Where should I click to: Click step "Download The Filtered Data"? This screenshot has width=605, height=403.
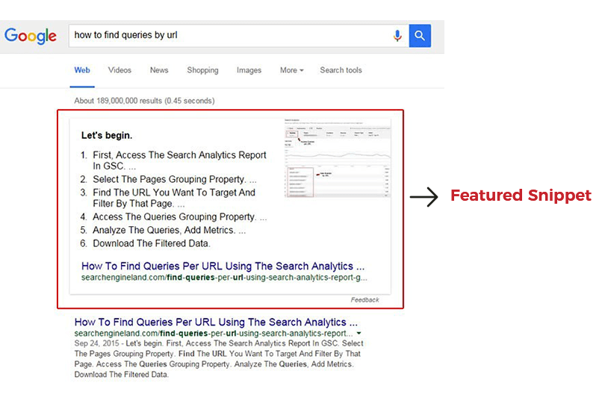151,244
